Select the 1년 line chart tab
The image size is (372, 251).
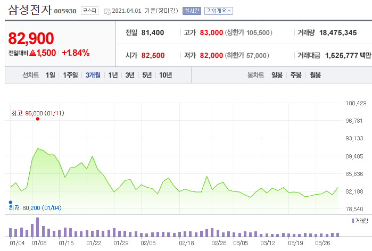113,75
